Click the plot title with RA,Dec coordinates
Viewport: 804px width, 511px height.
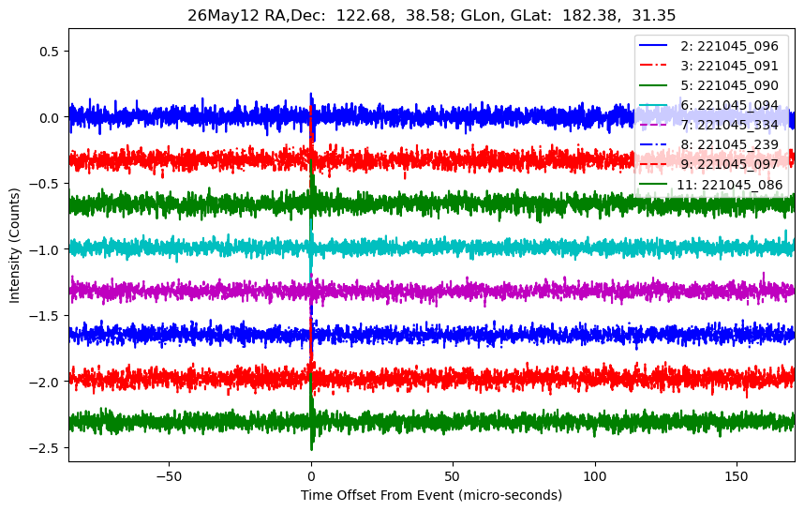431,15
